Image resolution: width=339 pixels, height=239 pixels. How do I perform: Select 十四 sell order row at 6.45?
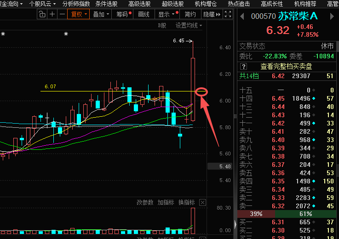(287, 98)
